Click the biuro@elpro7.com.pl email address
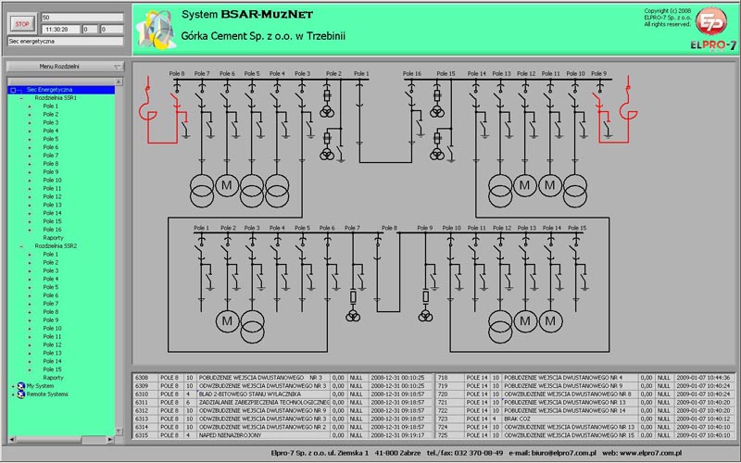 (x=563, y=453)
